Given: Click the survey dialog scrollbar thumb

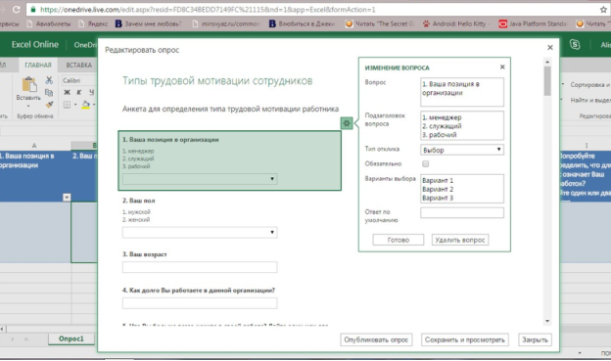Looking at the screenshot, I should pos(547,80).
